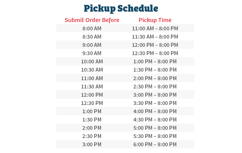Image resolution: width=242 pixels, height=153 pixels.
Task: Click the 1:00 PM submit time
Action: pos(92,111)
